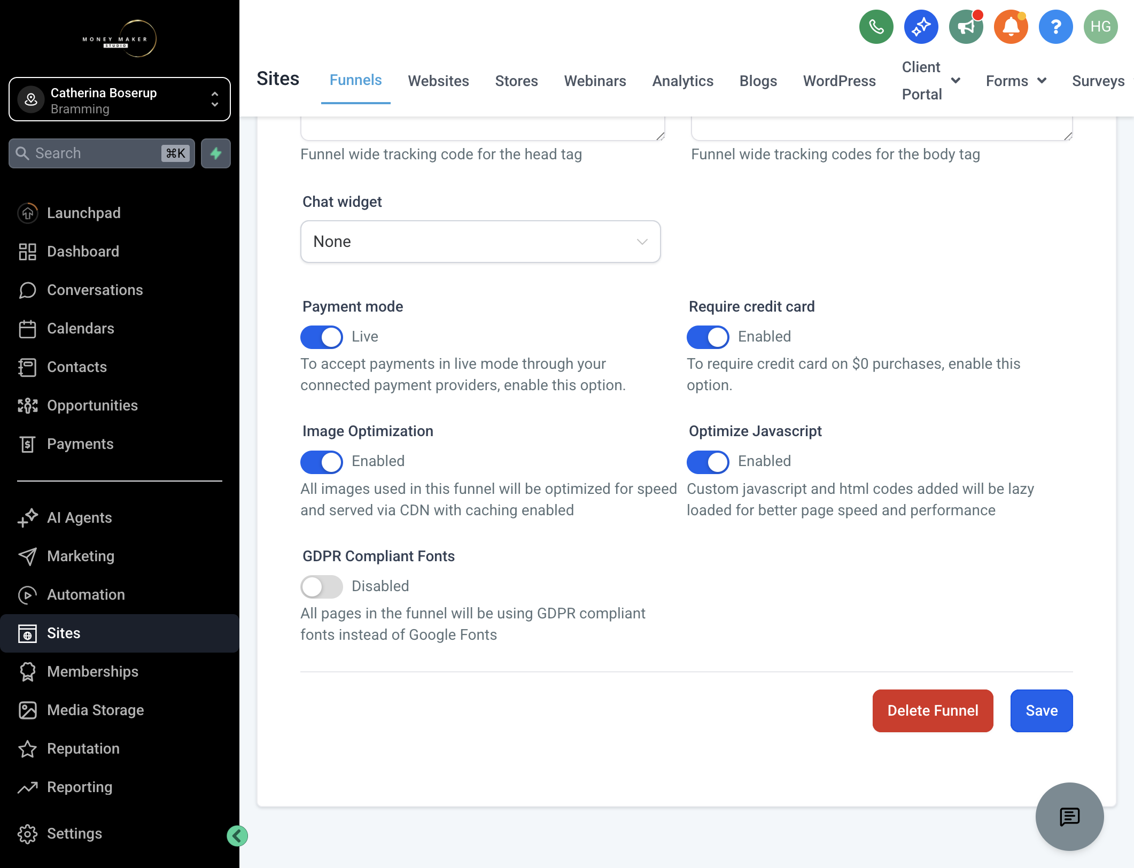1134x868 pixels.
Task: Open Automation in the sidebar
Action: point(120,594)
